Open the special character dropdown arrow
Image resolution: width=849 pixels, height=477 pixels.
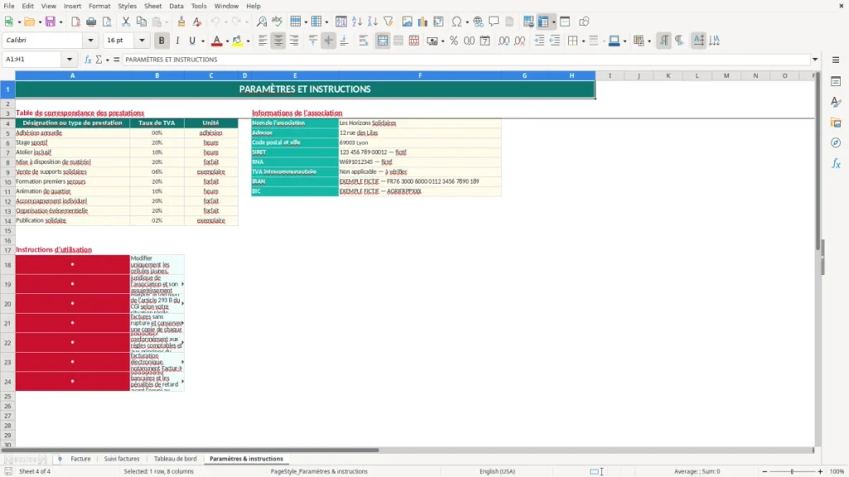tap(467, 22)
